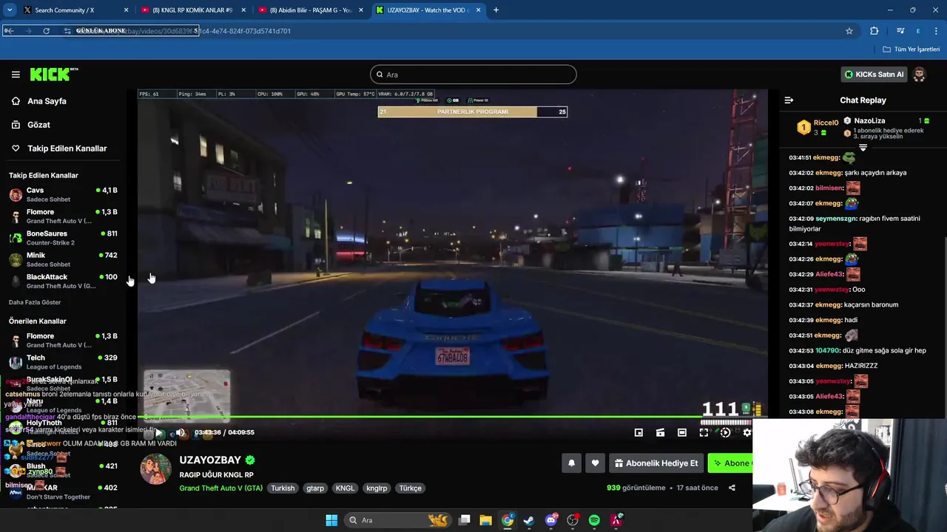
Task: Click UZAYOZBAY streamer avatar
Action: coord(156,469)
